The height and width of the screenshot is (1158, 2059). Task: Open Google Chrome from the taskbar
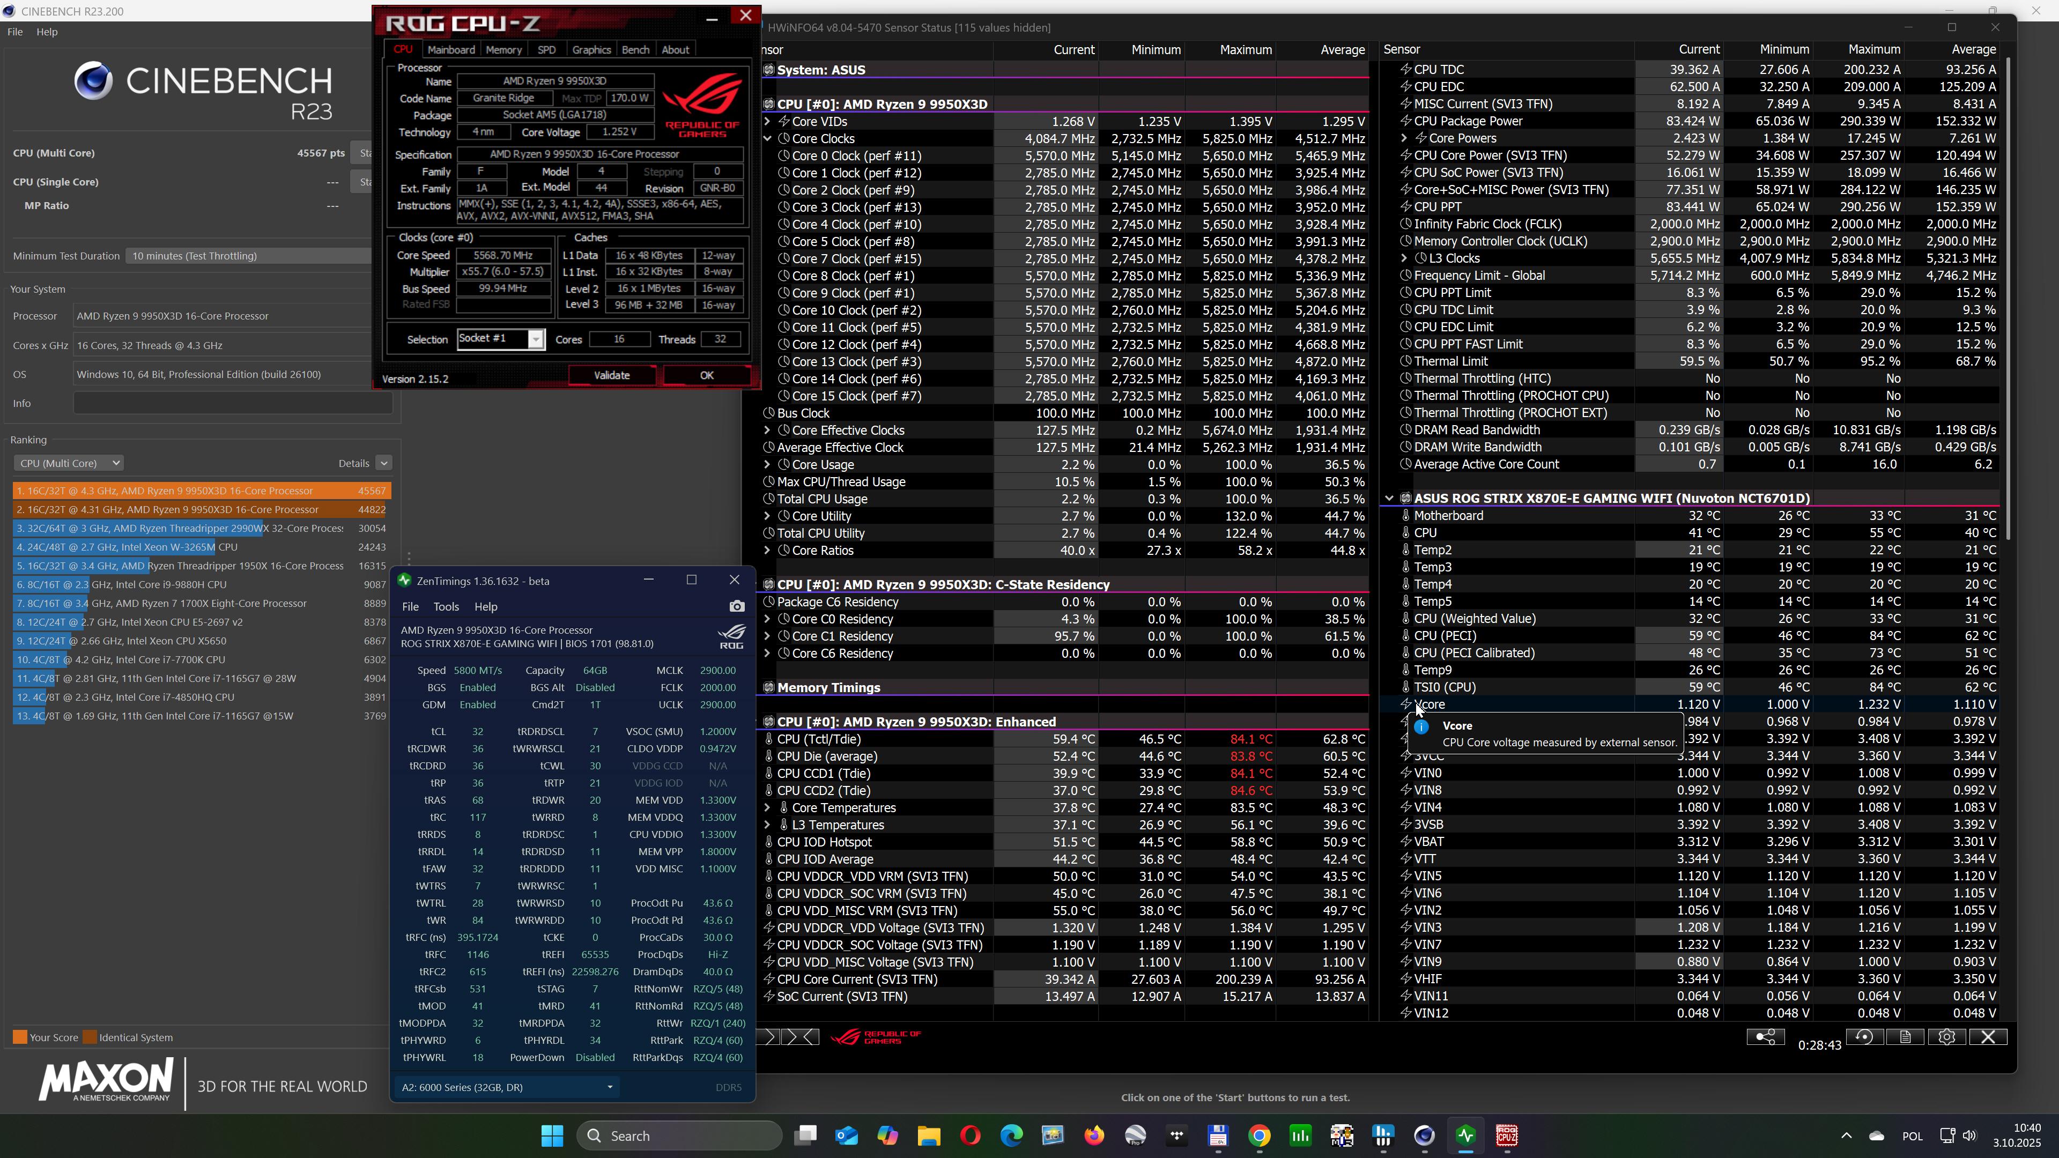point(1259,1135)
